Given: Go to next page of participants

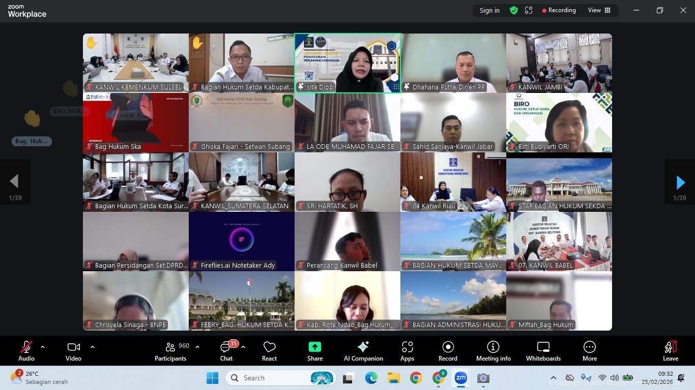Looking at the screenshot, I should click(680, 182).
